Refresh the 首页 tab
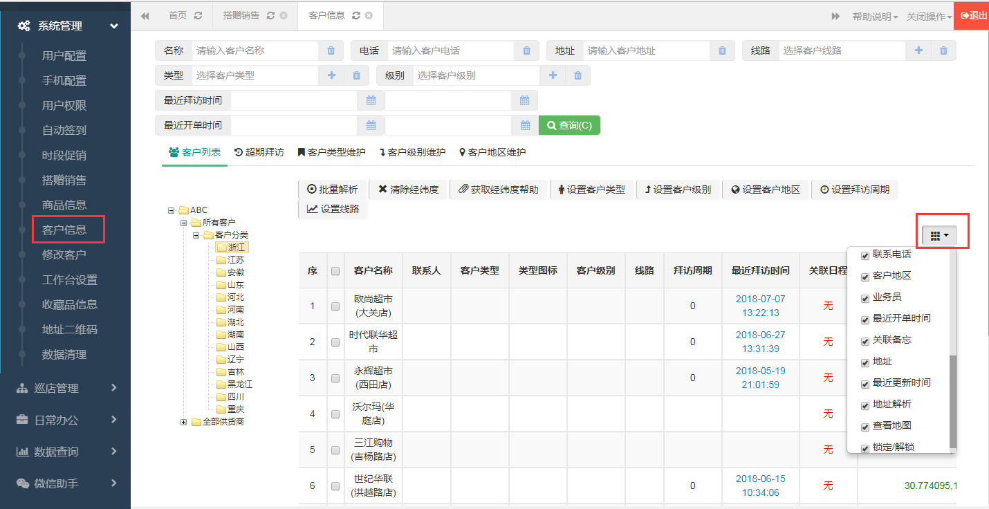The height and width of the screenshot is (509, 989). coord(198,16)
